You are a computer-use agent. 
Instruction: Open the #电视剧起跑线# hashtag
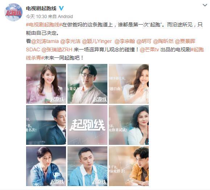(x=44, y=25)
